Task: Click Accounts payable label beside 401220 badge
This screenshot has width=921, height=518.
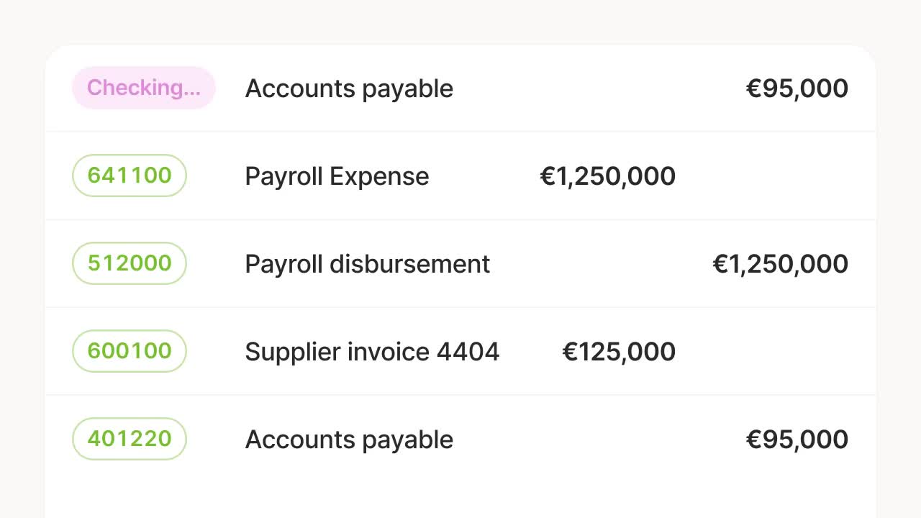Action: pos(349,440)
